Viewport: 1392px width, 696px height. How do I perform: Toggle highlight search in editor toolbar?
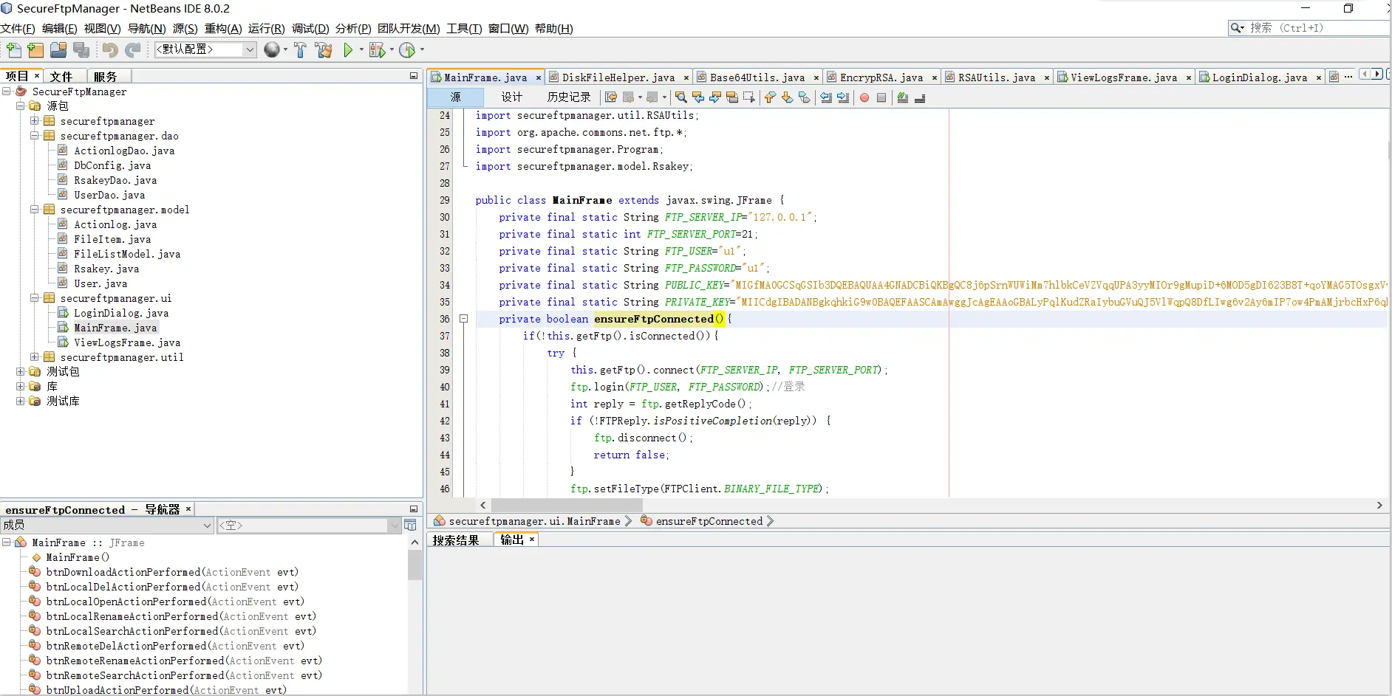(732, 97)
